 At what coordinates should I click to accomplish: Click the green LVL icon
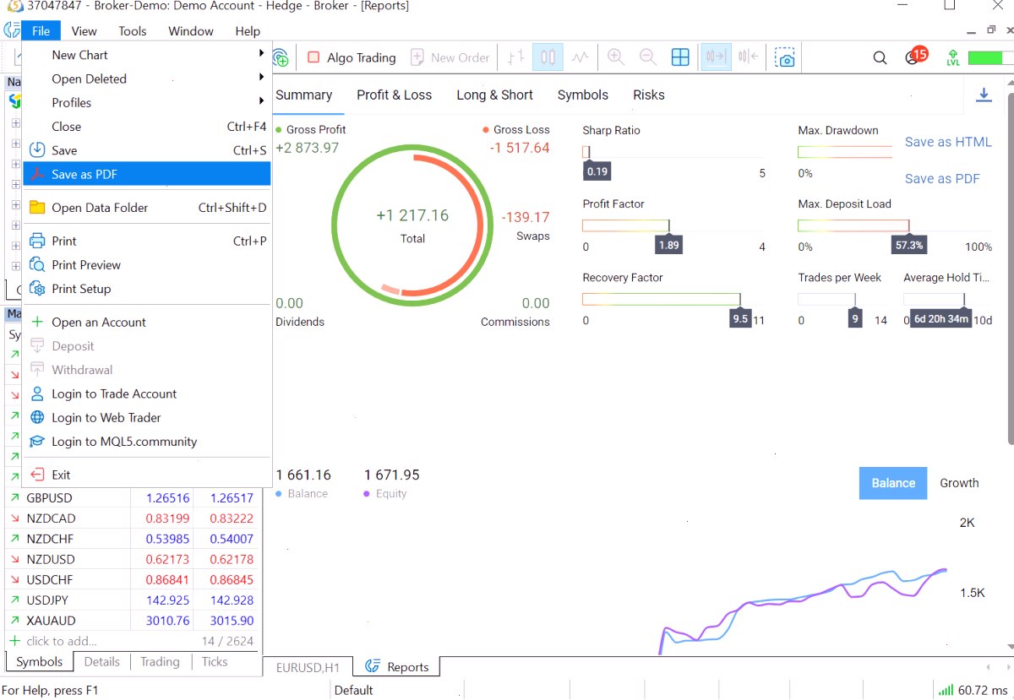[x=953, y=57]
